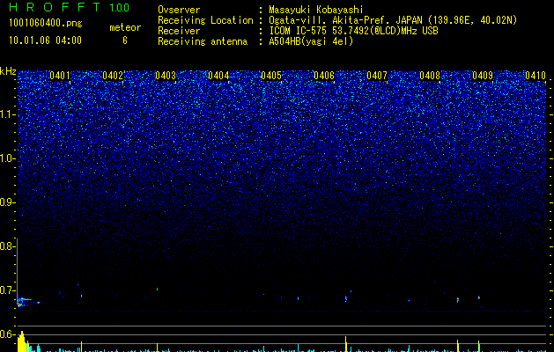Viewport: 554px width, 352px height.
Task: Click the receiver ICOM IC-575 text
Action: [x=299, y=31]
